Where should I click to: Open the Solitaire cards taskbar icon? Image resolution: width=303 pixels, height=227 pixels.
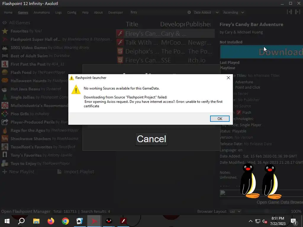[x=80, y=221]
